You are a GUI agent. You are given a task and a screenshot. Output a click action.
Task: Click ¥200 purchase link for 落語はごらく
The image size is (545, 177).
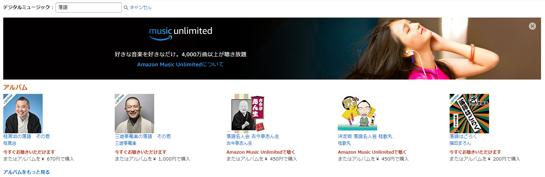click(485, 159)
